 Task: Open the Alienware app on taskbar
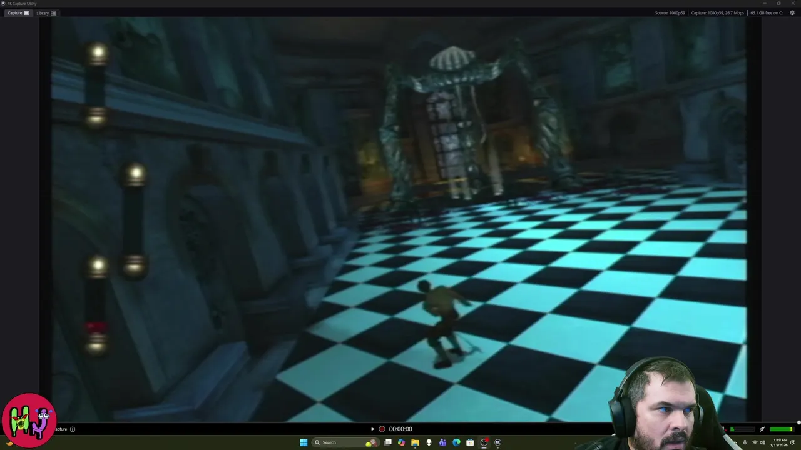(429, 442)
